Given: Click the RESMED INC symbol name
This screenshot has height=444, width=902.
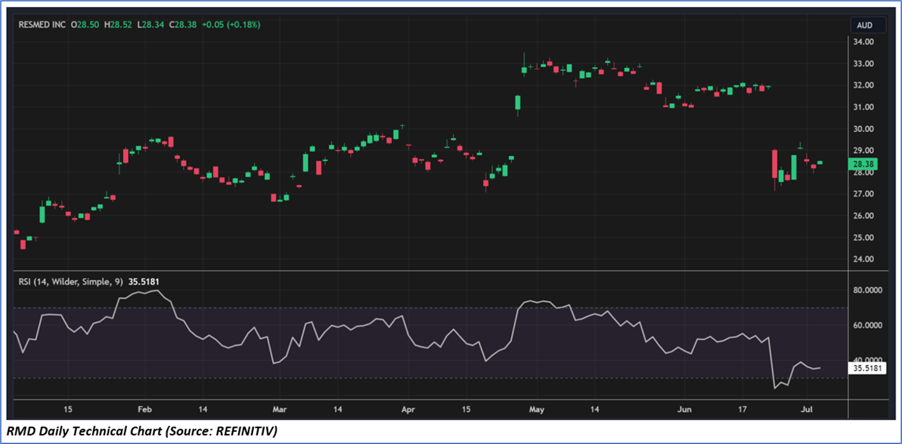Looking at the screenshot, I should click(x=42, y=24).
